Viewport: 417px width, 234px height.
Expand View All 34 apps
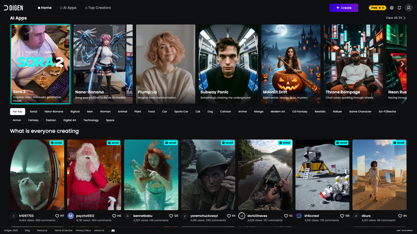coord(395,18)
